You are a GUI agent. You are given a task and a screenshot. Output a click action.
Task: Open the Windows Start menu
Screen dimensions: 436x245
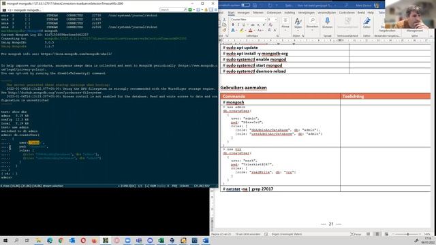click(x=5, y=240)
